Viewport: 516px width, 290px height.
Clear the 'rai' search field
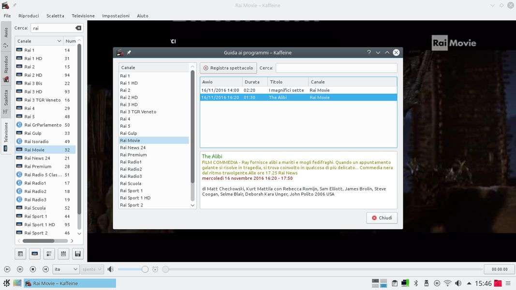[x=78, y=28]
